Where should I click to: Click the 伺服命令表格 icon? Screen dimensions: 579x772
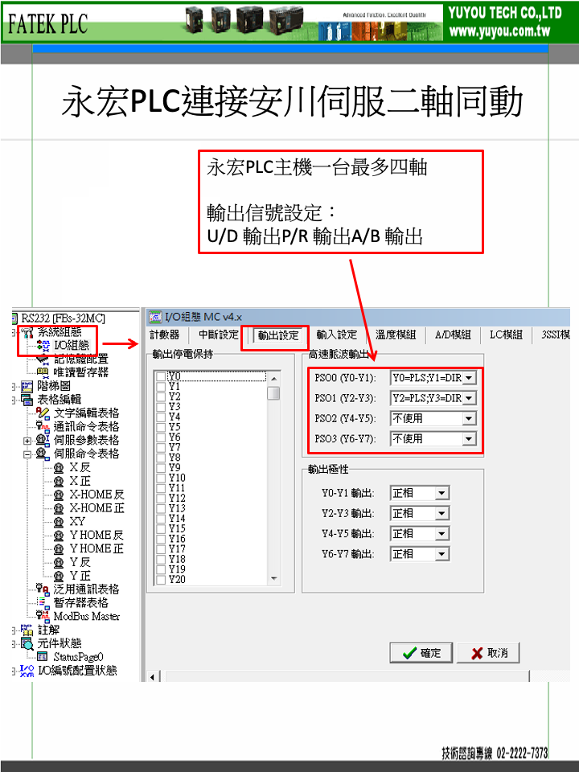43,454
